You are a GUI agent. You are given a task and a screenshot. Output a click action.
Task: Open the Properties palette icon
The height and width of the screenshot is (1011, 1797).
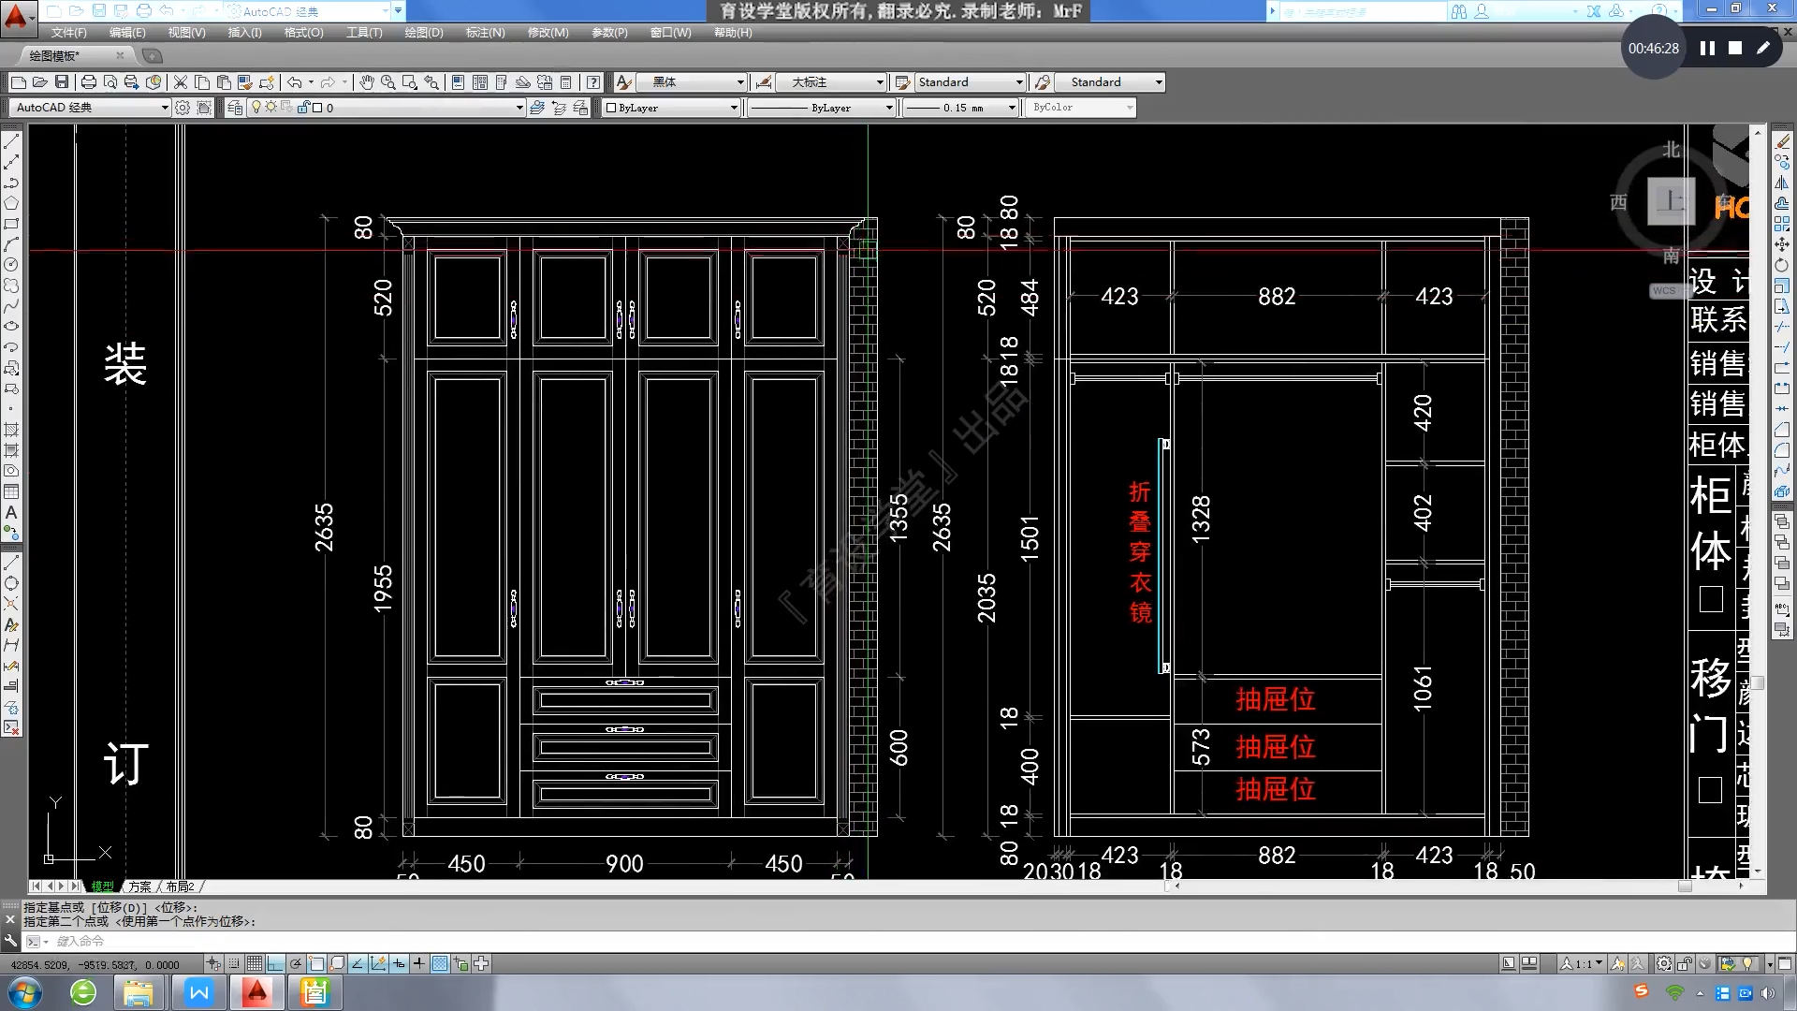click(459, 82)
